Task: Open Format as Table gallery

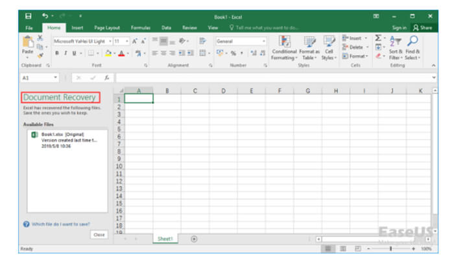Action: pos(309,48)
